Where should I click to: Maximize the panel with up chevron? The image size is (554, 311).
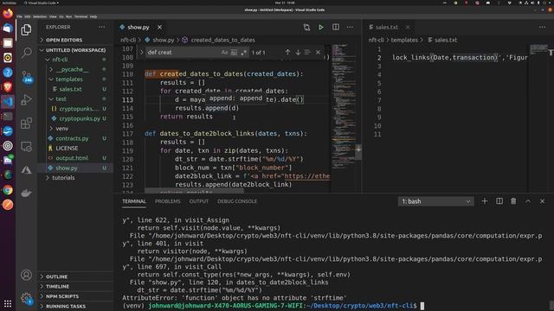pyautogui.click(x=528, y=201)
